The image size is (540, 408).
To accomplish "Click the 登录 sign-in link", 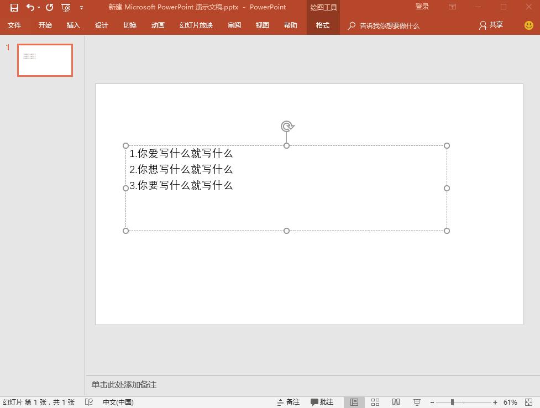I will 422,6.
